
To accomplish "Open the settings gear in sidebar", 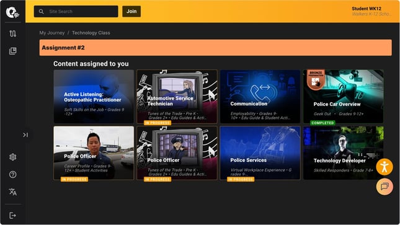I will tap(13, 157).
